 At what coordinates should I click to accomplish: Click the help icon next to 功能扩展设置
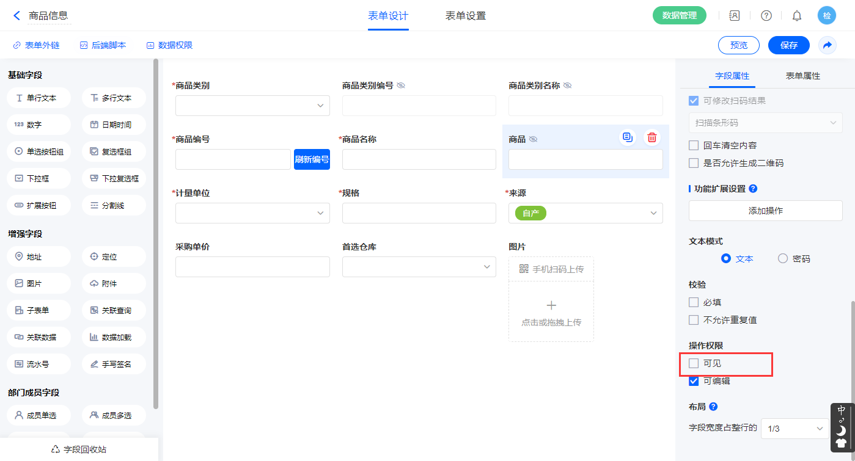point(753,189)
